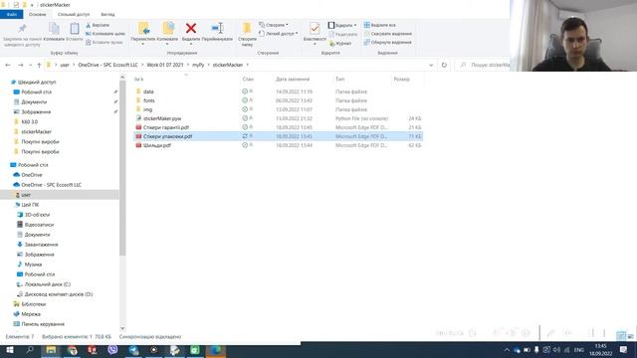Open Локальний диск (C:) in sidebar
The height and width of the screenshot is (358, 637).
47,284
